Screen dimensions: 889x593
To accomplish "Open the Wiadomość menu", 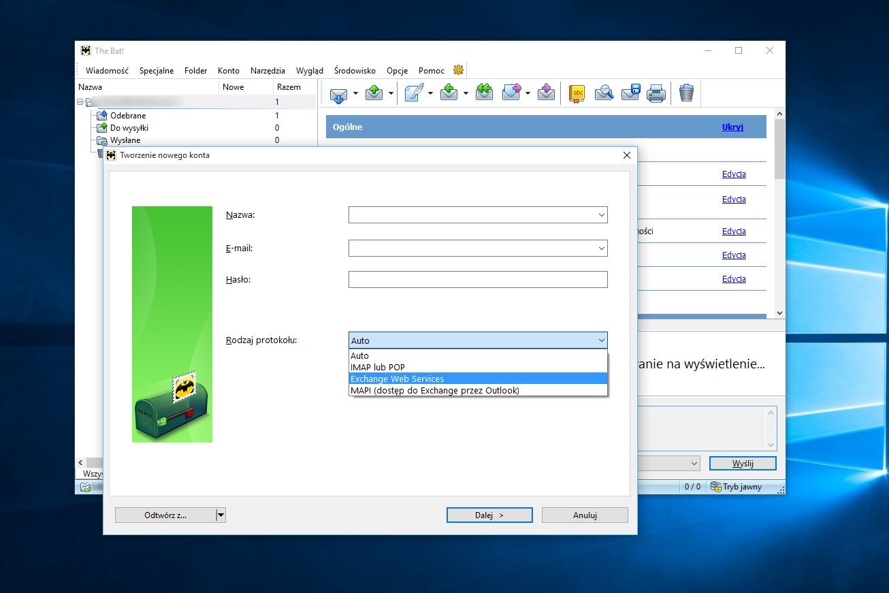I will (107, 71).
